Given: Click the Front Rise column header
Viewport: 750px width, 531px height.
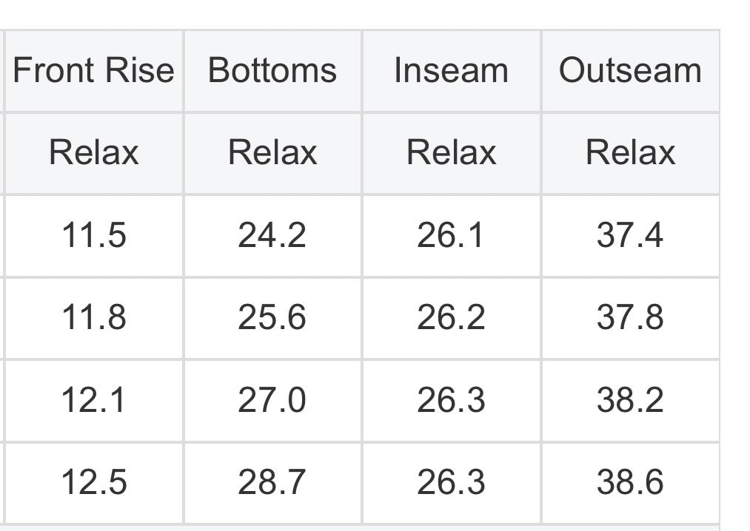Looking at the screenshot, I should pos(93,71).
